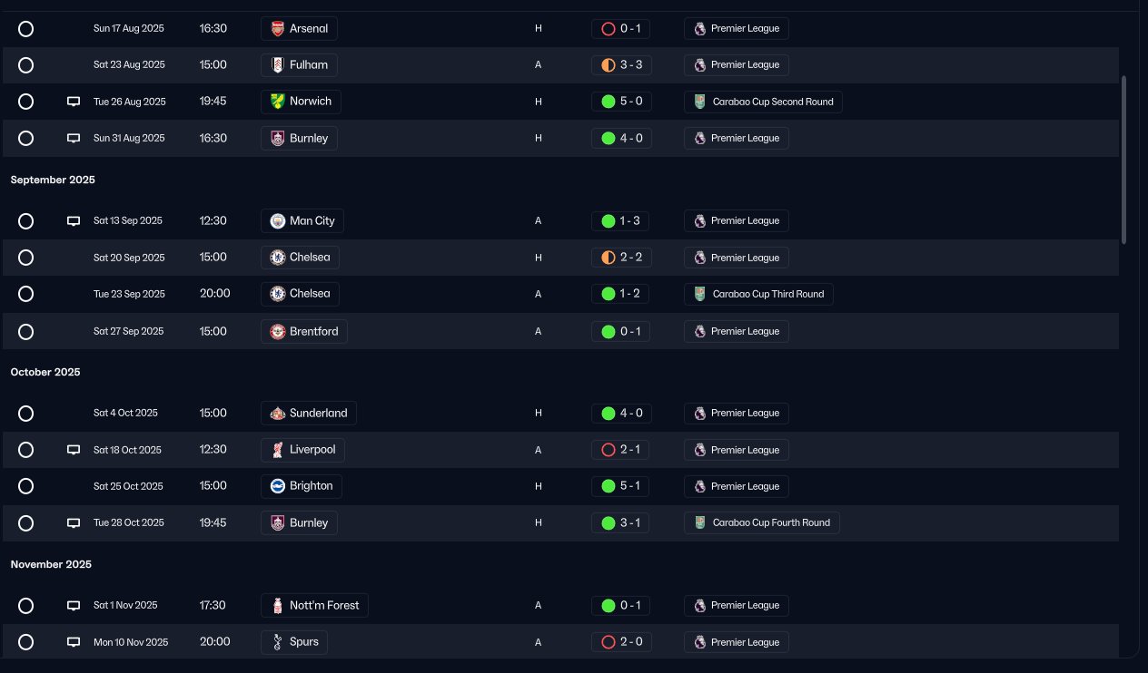Open the 5 - 1 Brighton result
The width and height of the screenshot is (1148, 673).
tap(620, 486)
